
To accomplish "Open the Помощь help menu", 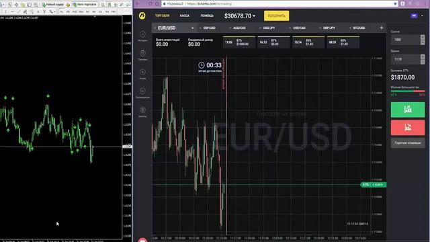I will pos(207,15).
